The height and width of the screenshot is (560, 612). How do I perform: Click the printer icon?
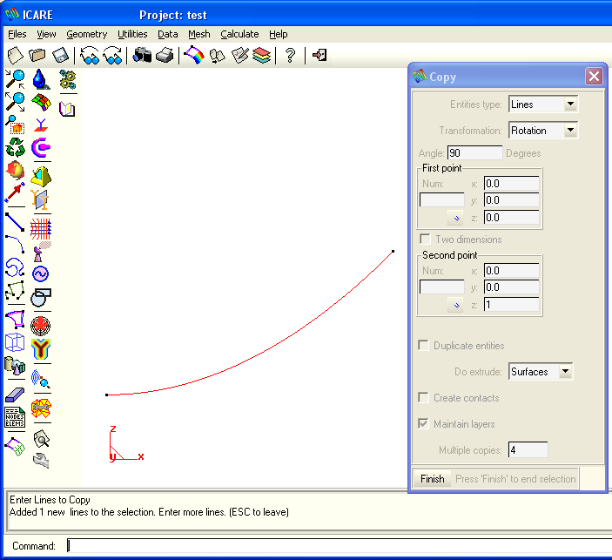pos(165,55)
